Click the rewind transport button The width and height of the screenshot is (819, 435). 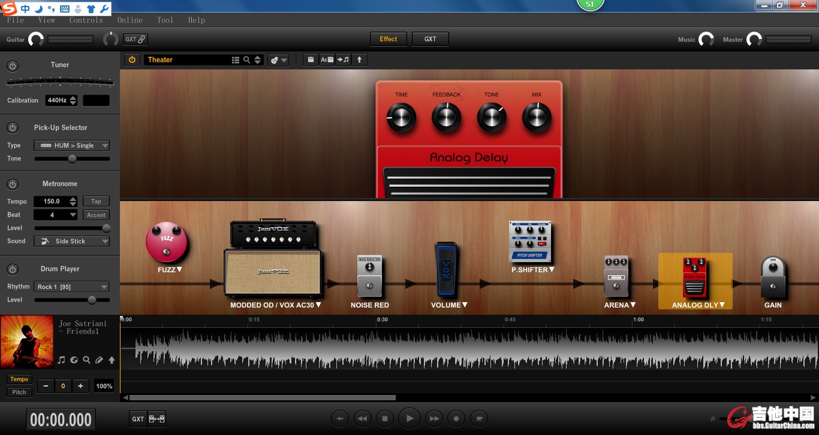[x=362, y=419]
